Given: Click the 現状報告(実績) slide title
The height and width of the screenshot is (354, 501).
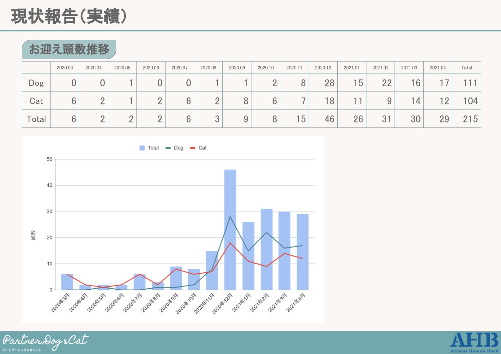Looking at the screenshot, I should [69, 16].
